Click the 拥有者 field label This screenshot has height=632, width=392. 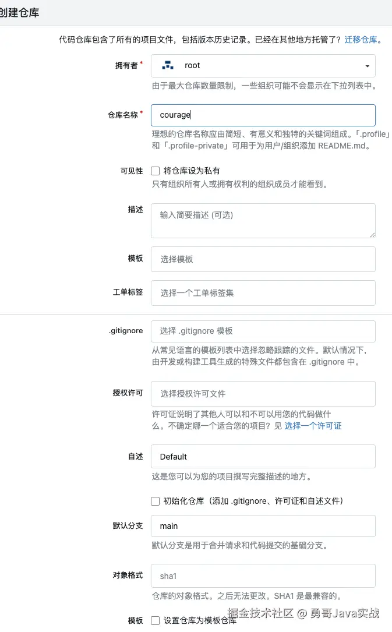(x=126, y=66)
